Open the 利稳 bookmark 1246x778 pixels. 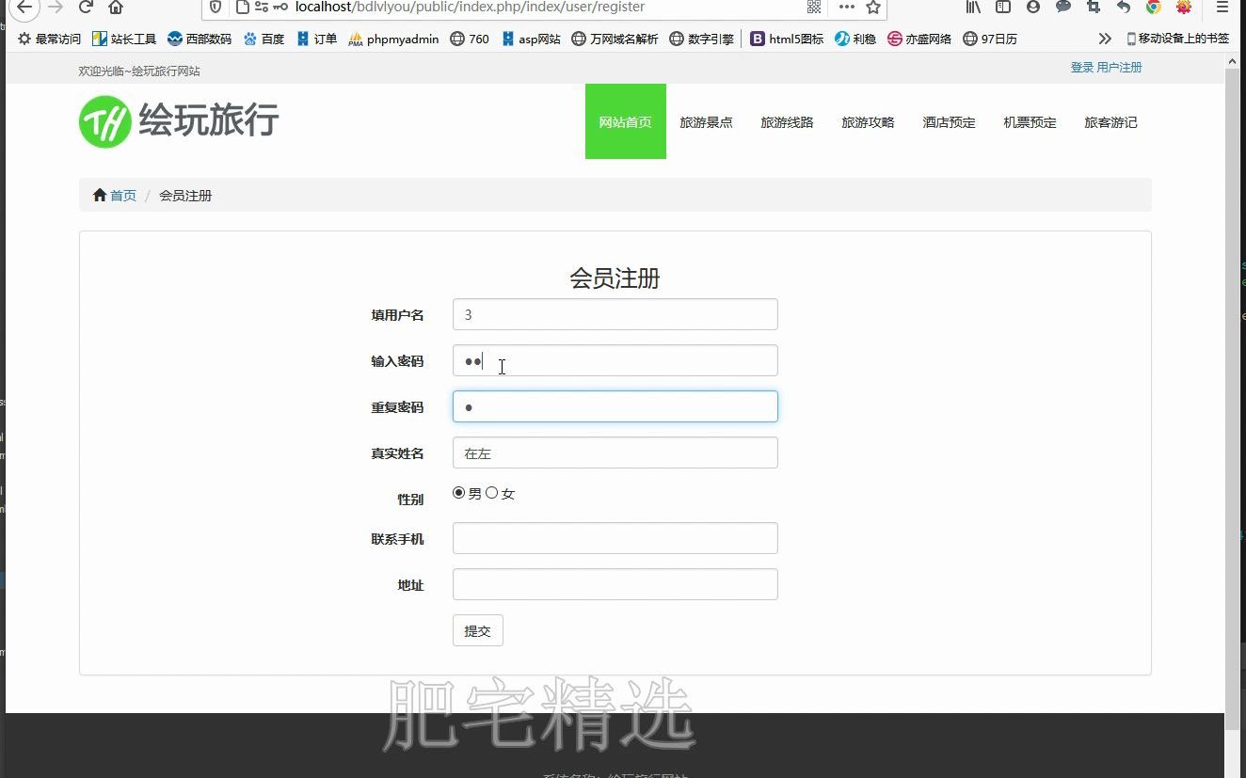[855, 39]
